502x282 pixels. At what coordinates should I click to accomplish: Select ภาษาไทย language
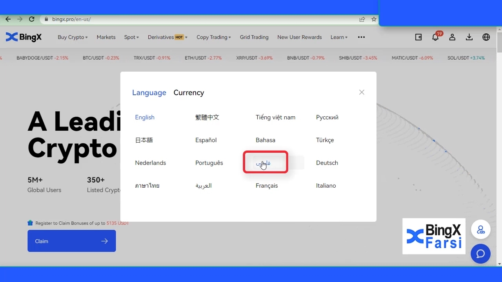click(x=147, y=186)
